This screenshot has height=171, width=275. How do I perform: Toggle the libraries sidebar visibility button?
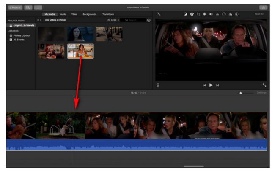tap(39, 20)
